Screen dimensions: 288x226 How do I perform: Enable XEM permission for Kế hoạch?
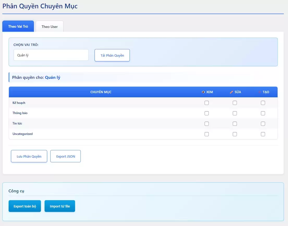pyautogui.click(x=207, y=103)
